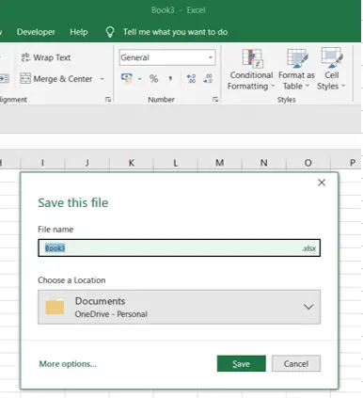
Task: Open Alignment settings dialog launcher
Action: pos(108,100)
